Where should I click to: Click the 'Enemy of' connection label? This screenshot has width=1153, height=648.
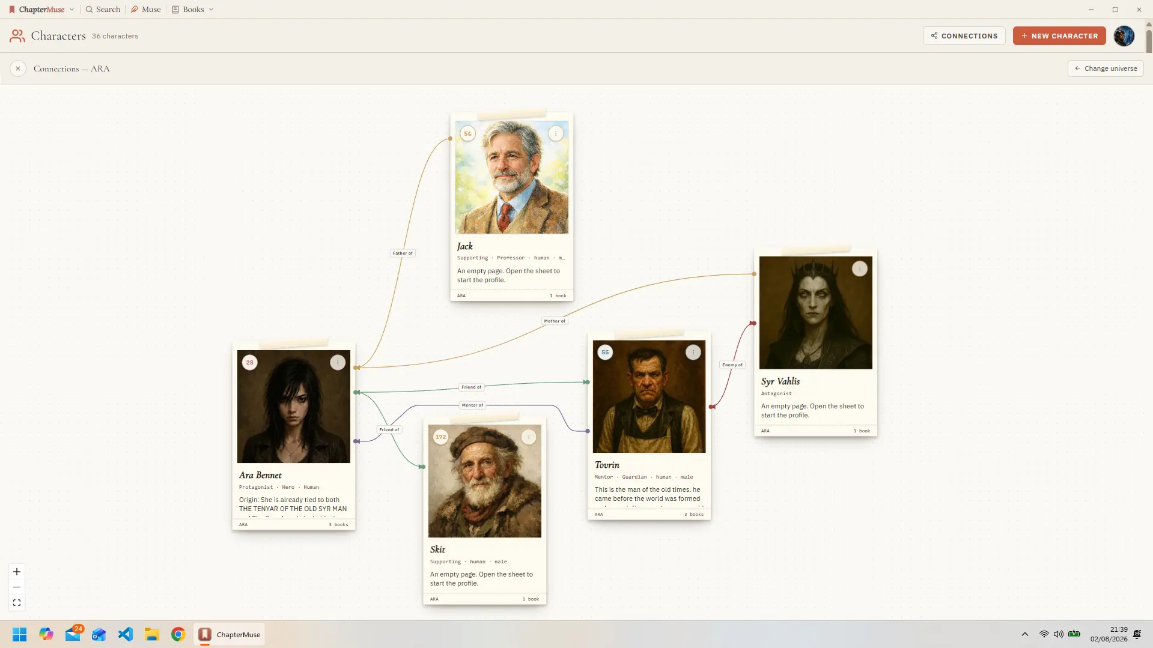732,365
